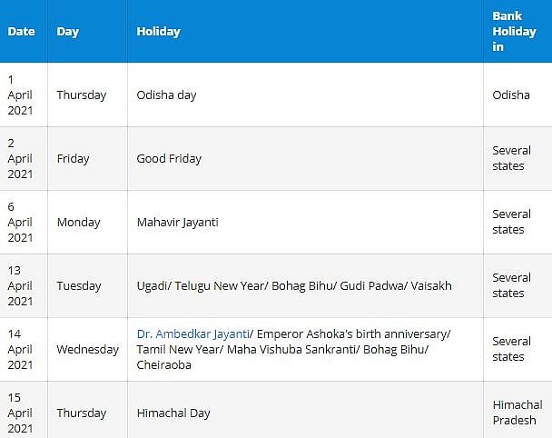Select the Monday day cell
This screenshot has width=552, height=438.
click(78, 223)
